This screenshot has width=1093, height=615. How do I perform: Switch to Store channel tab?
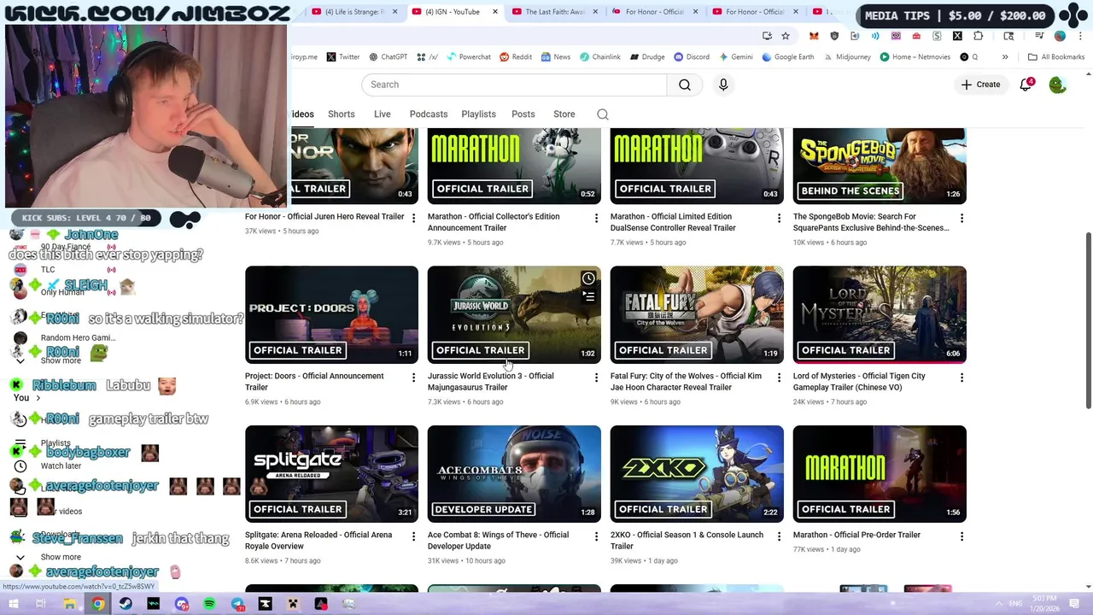(x=564, y=114)
